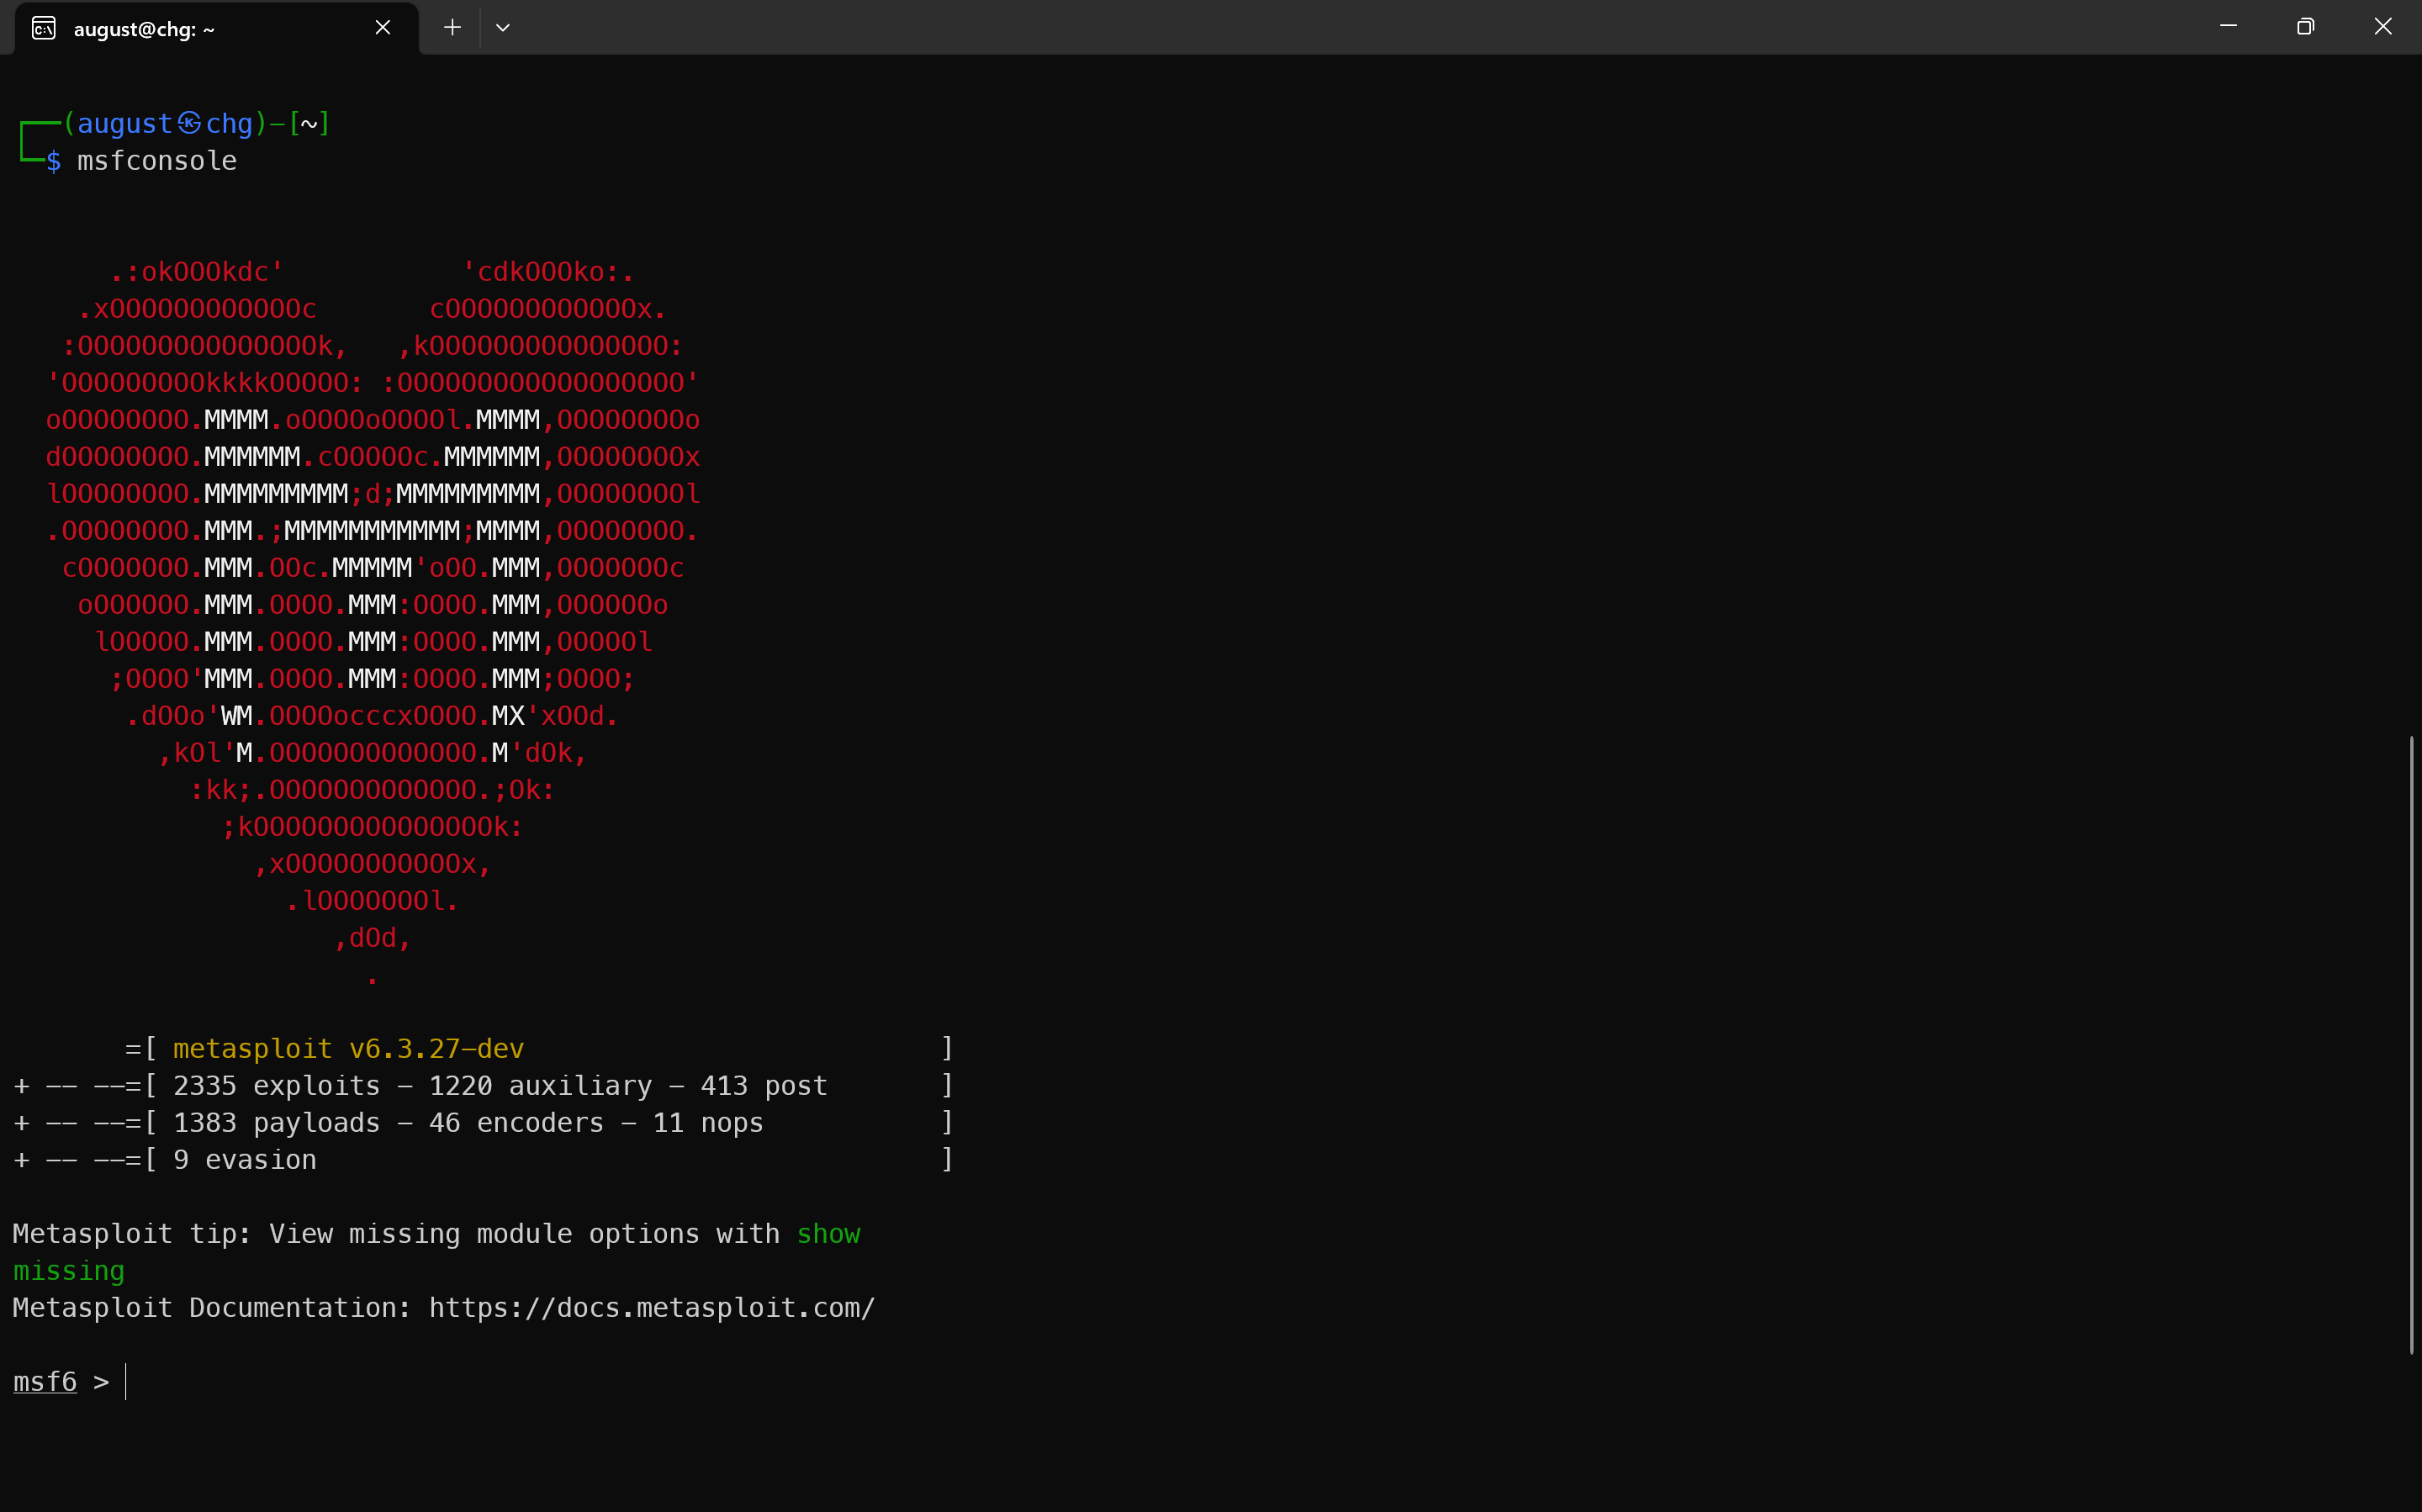
Task: Expand the new tab profile dropdown chevron
Action: (503, 28)
